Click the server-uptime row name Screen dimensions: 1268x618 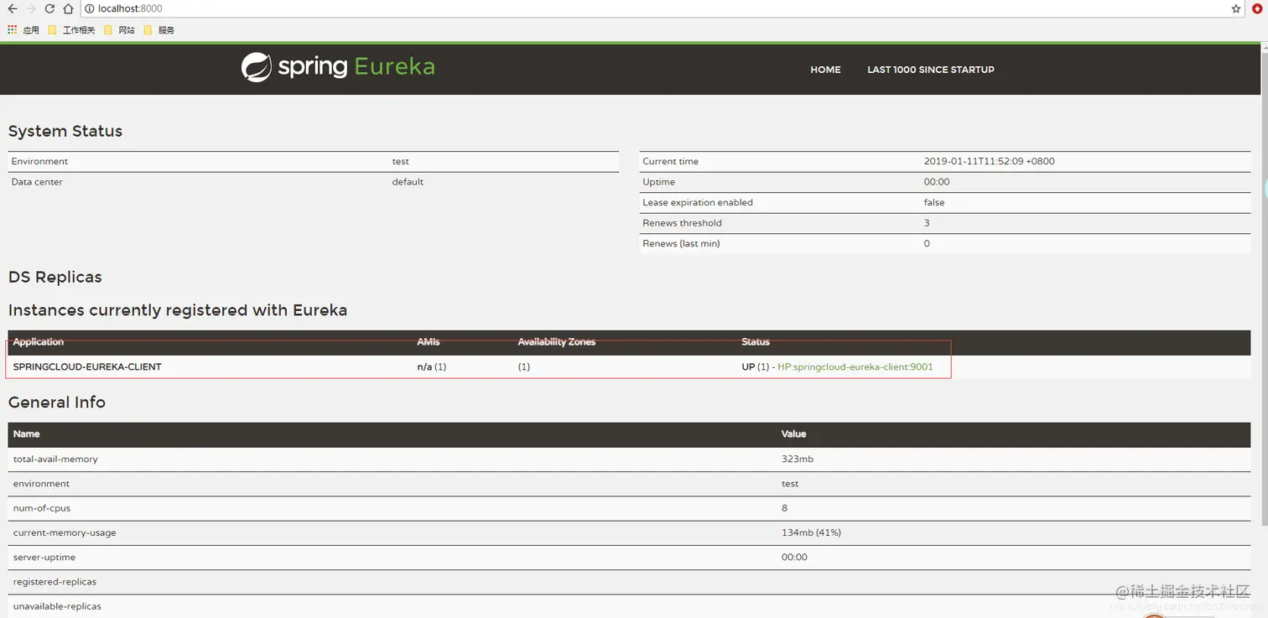pyautogui.click(x=44, y=557)
